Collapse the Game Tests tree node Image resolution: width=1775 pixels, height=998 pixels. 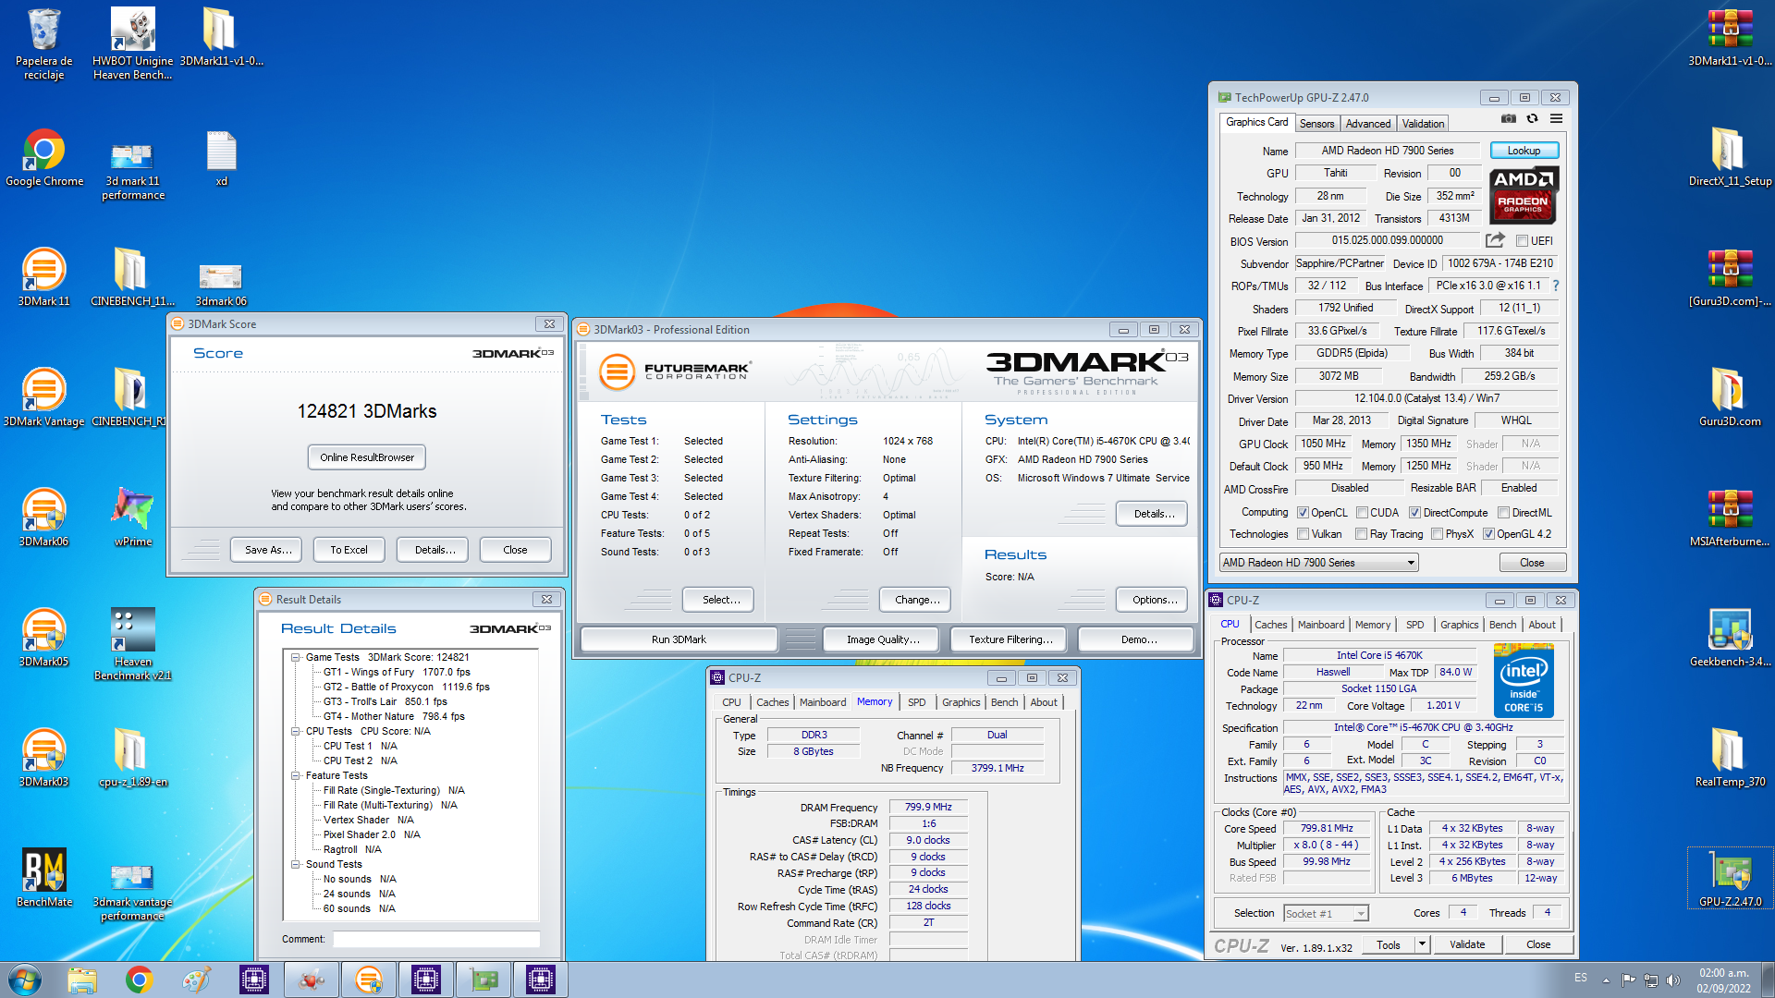coord(296,658)
